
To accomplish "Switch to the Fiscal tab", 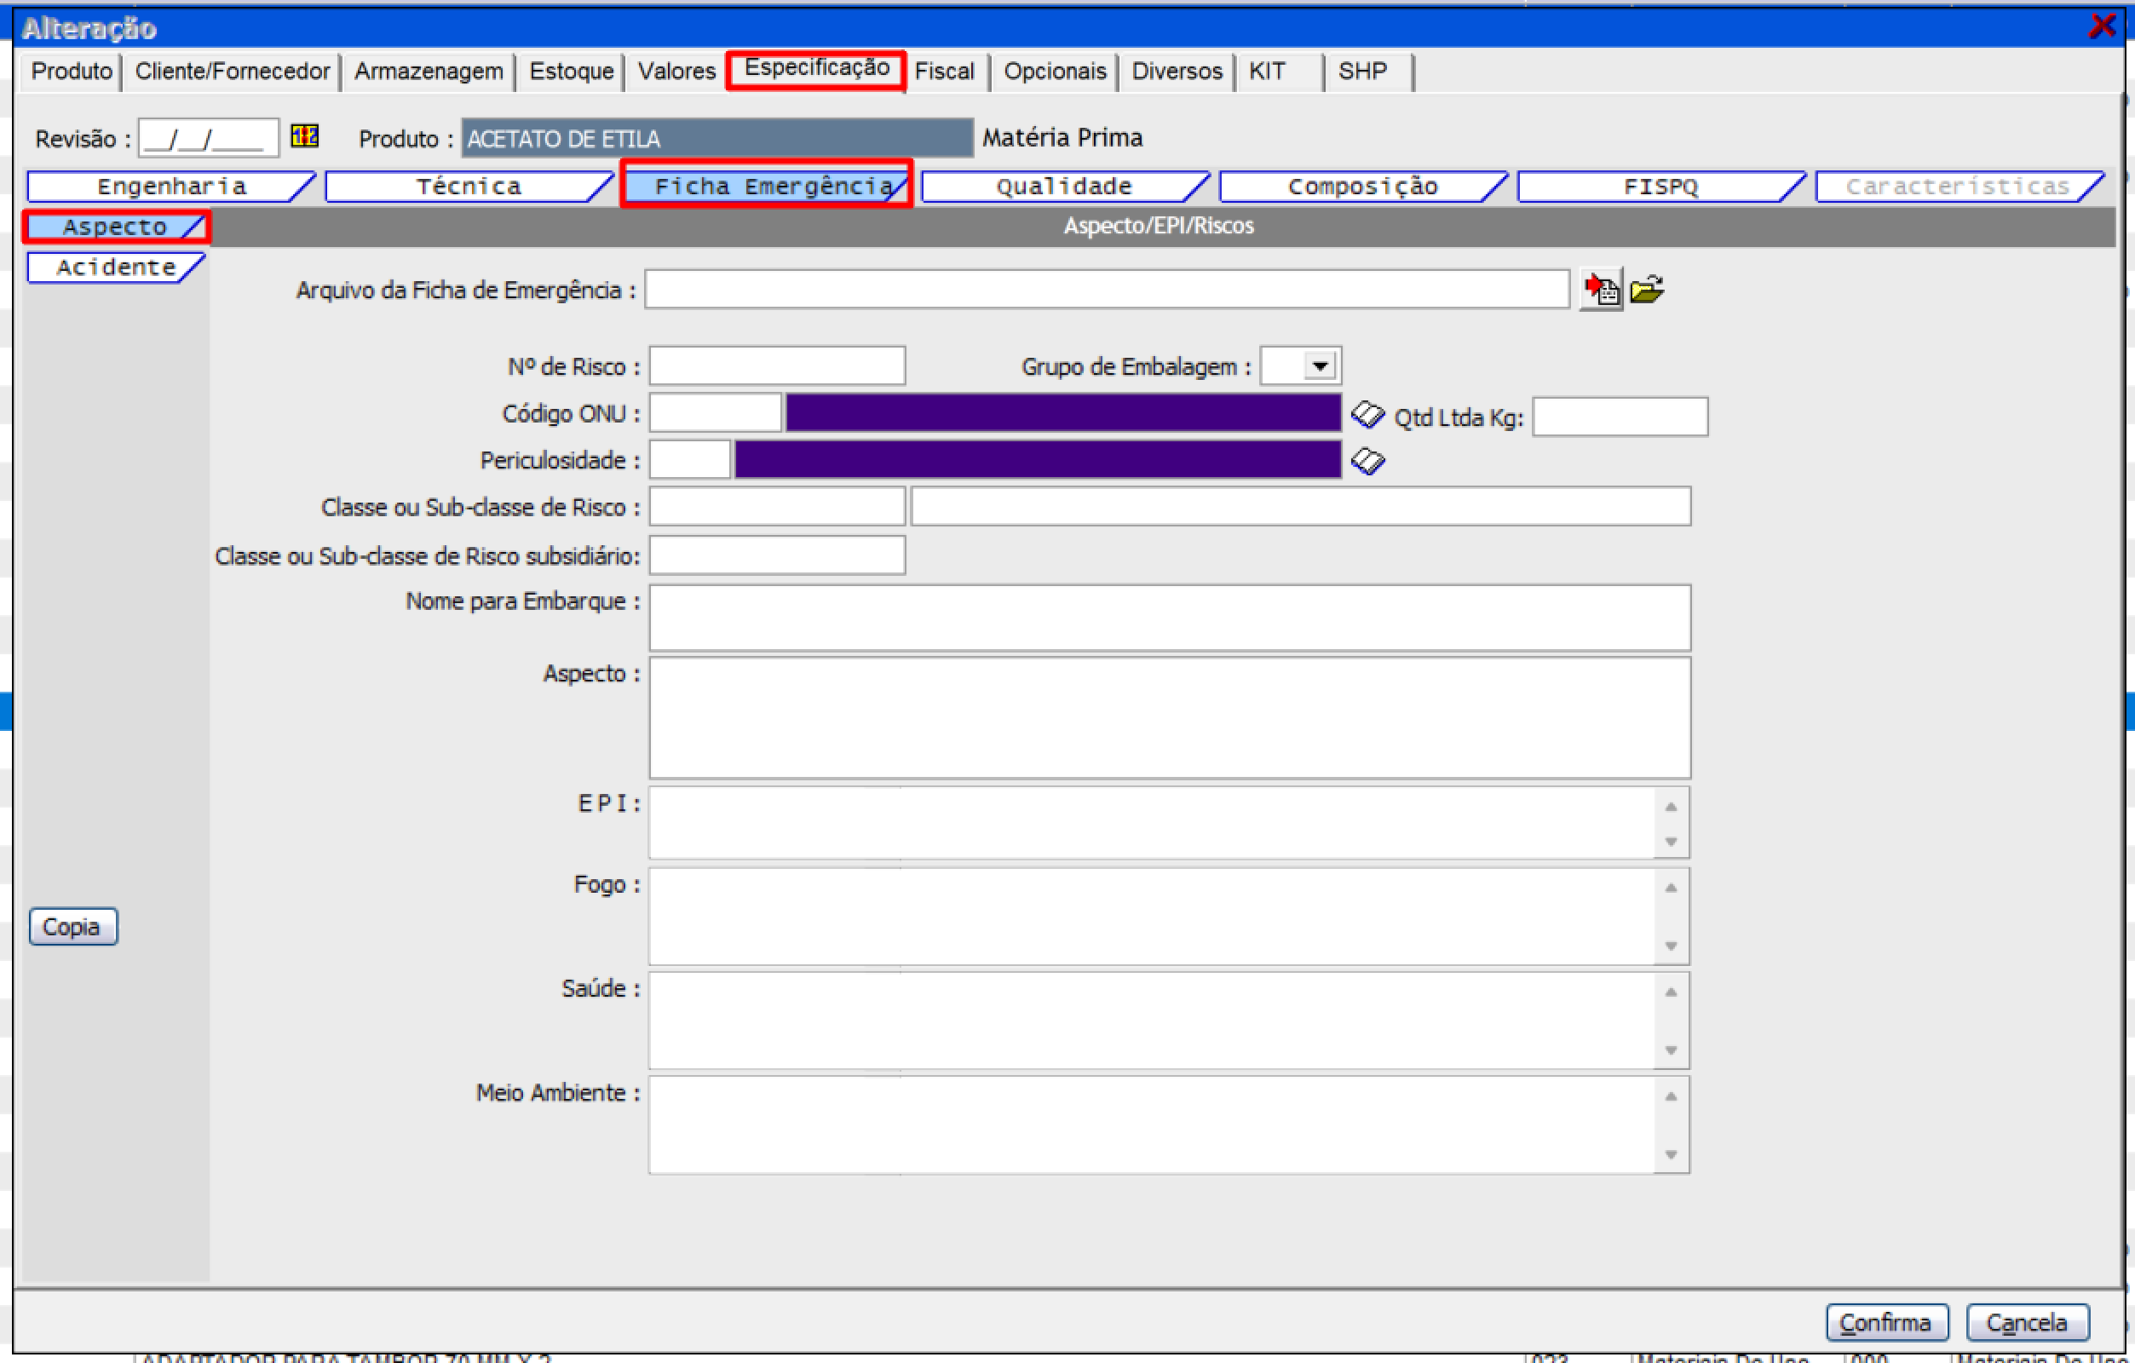I will coord(944,72).
